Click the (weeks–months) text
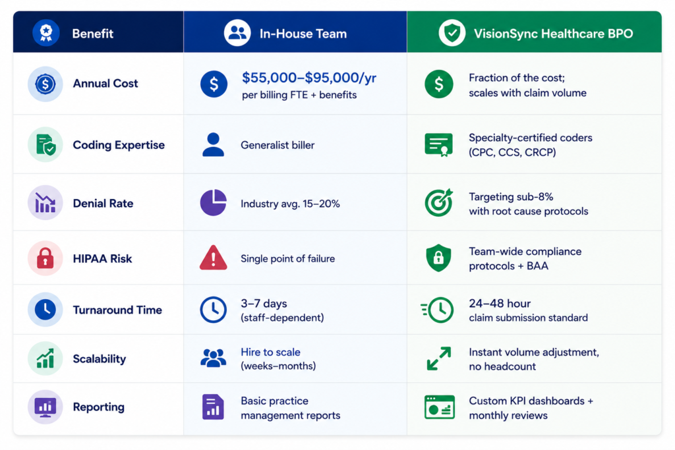 (x=278, y=366)
